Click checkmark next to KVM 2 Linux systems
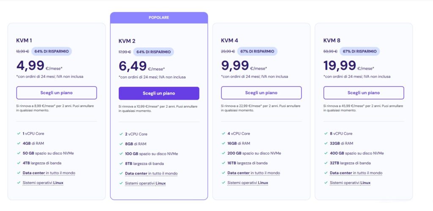433x211 pixels. [x=121, y=183]
